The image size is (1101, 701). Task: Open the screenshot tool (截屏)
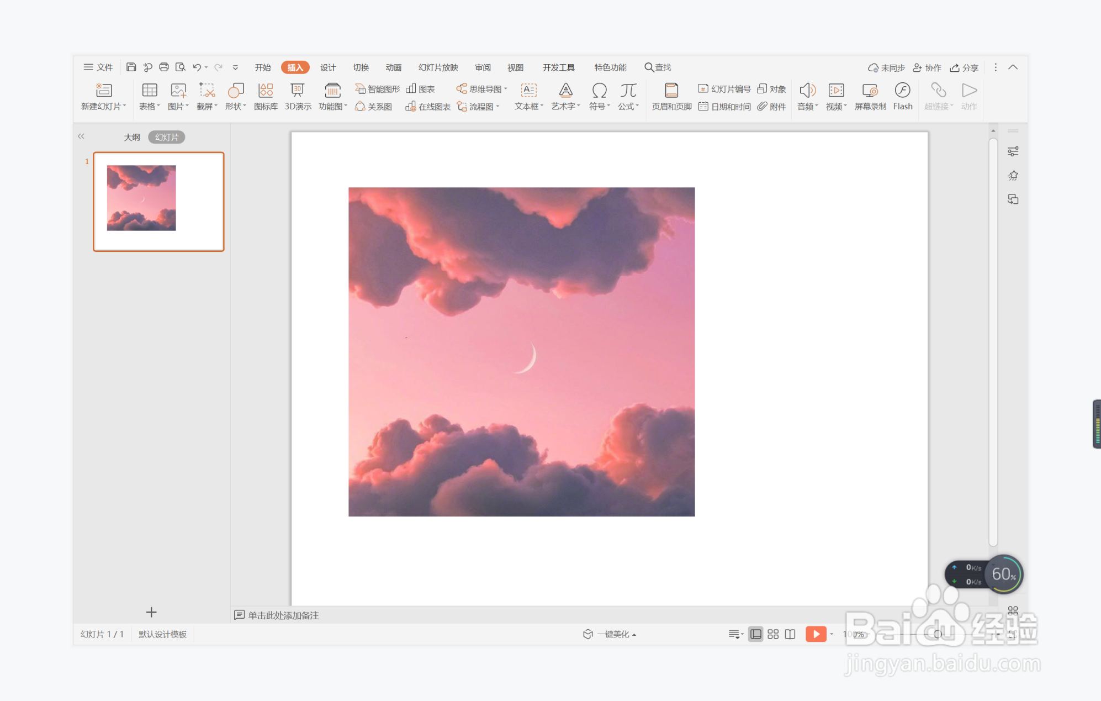pyautogui.click(x=207, y=97)
